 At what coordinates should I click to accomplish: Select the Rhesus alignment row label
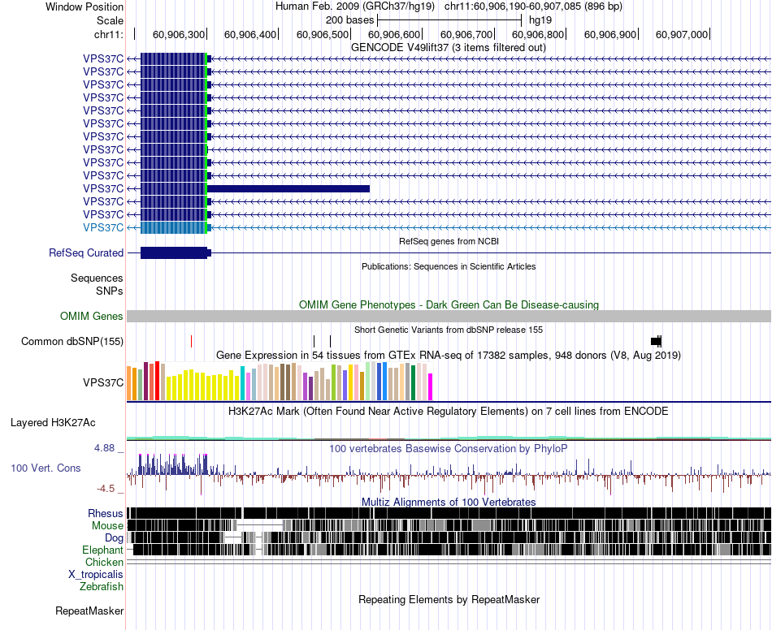(106, 513)
